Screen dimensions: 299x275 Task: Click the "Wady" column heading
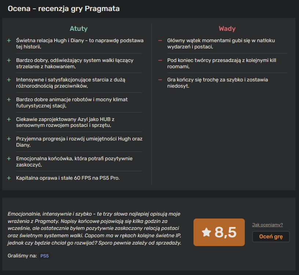[x=227, y=29]
